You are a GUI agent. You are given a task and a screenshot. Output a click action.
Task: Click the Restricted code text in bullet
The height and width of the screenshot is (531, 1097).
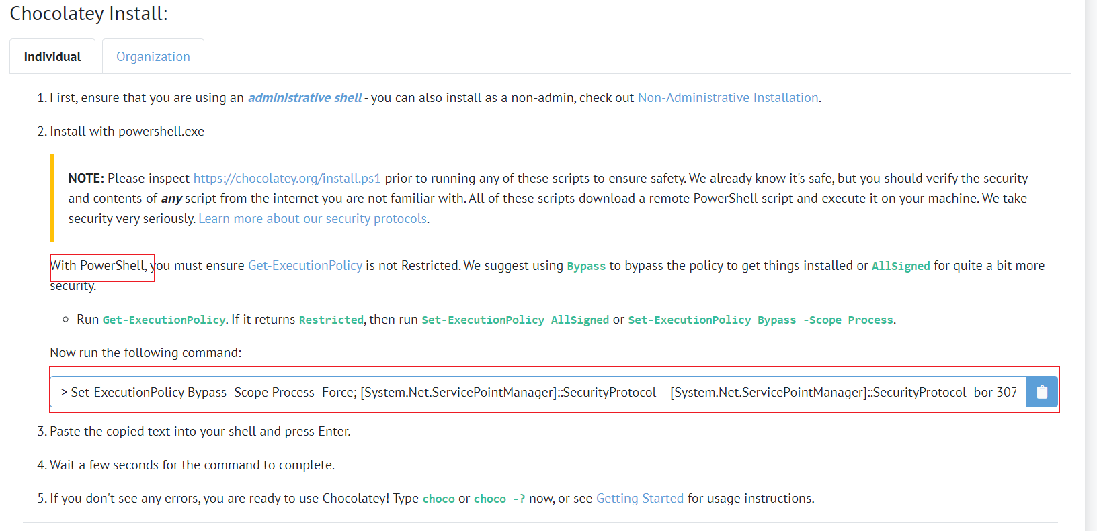click(x=331, y=320)
